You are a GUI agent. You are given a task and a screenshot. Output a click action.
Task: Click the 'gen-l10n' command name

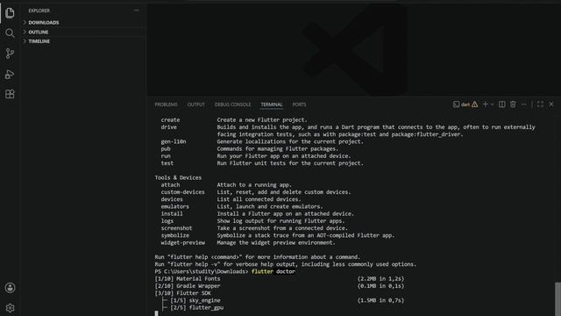(174, 141)
